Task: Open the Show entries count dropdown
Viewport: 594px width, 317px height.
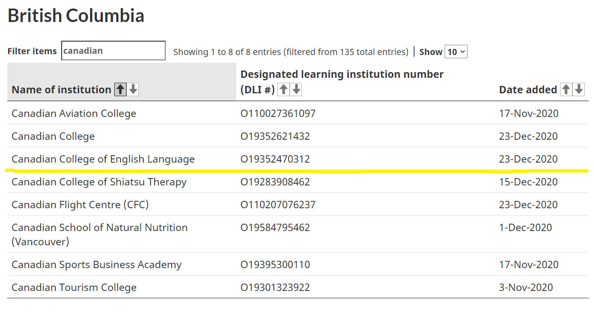Action: click(x=456, y=52)
